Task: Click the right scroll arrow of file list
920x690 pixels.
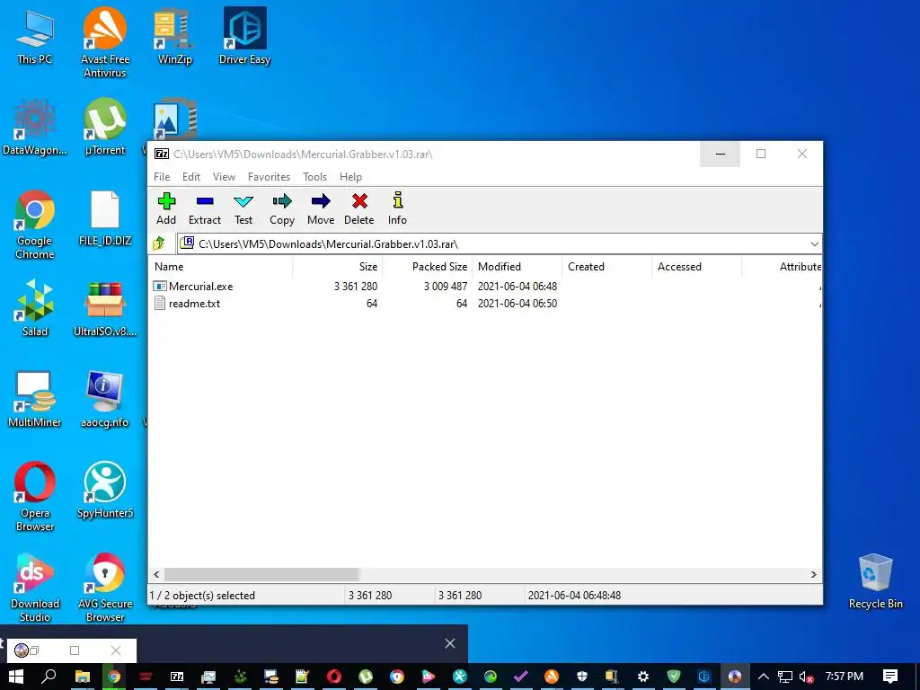Action: point(814,574)
